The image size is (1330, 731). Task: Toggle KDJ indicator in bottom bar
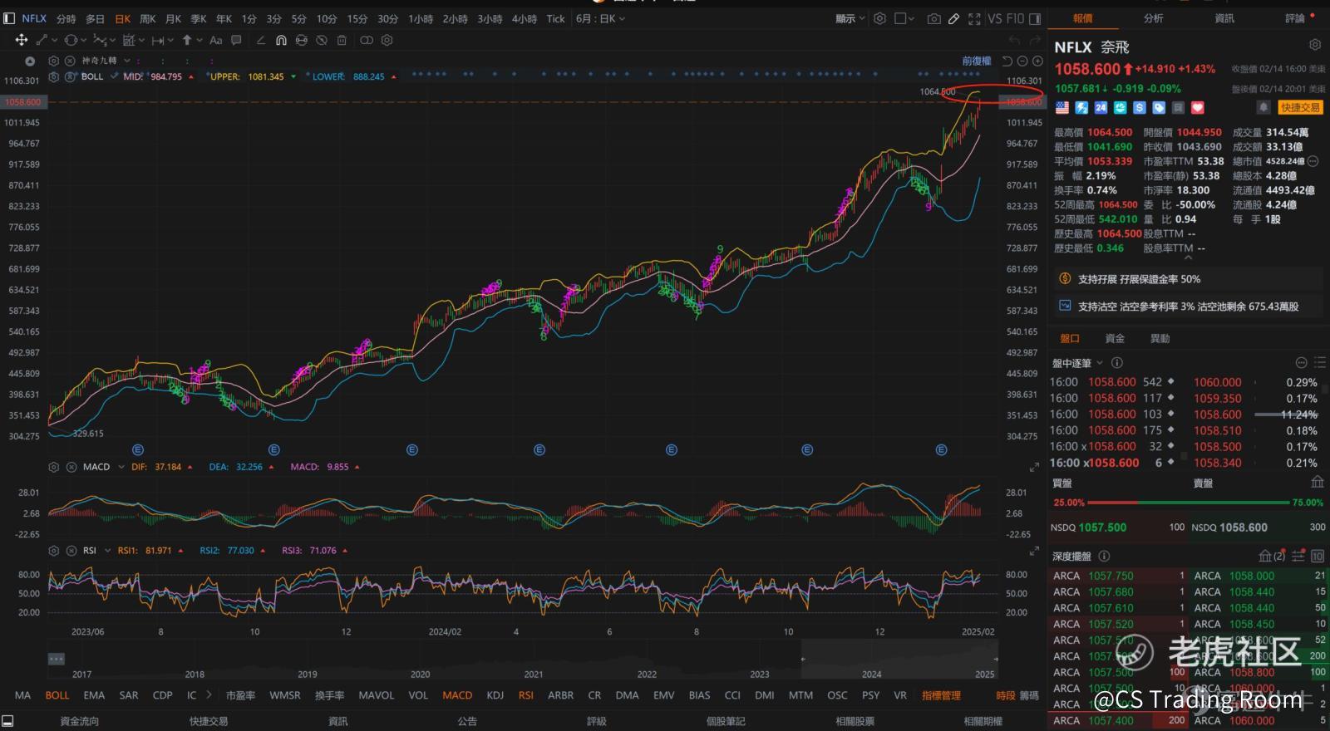point(495,695)
